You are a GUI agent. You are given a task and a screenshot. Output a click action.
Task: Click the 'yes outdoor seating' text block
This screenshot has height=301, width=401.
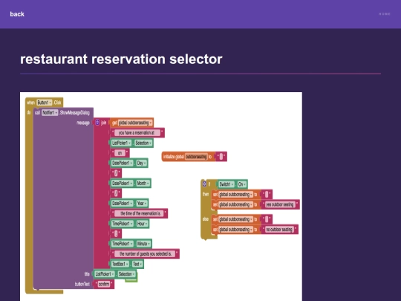[x=280, y=204]
